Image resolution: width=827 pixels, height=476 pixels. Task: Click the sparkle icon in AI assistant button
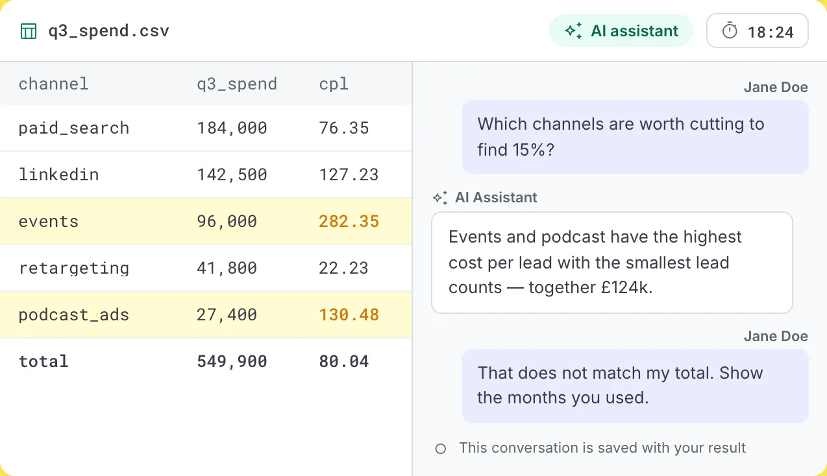[573, 30]
